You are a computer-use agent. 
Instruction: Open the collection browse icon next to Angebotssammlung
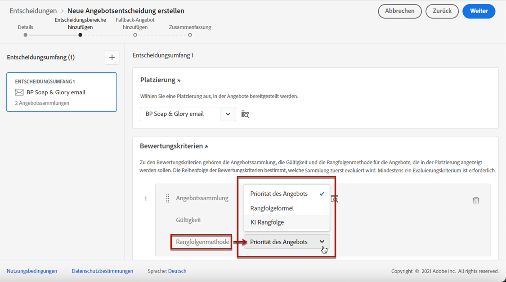point(335,198)
